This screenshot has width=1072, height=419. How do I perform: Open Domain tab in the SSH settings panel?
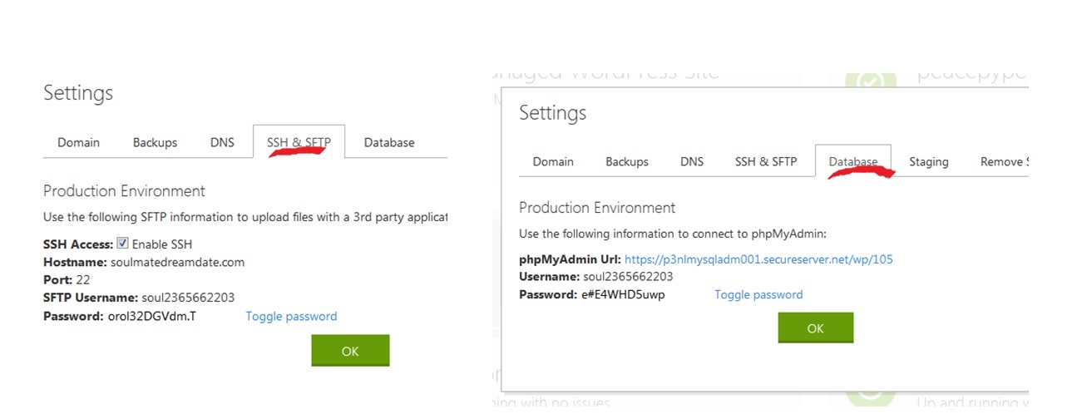tap(78, 143)
